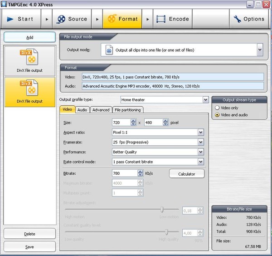The image size is (272, 256).
Task: Switch to the Video tab
Action: (67, 109)
